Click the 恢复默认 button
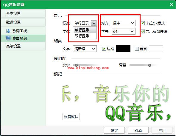 (x=71, y=117)
